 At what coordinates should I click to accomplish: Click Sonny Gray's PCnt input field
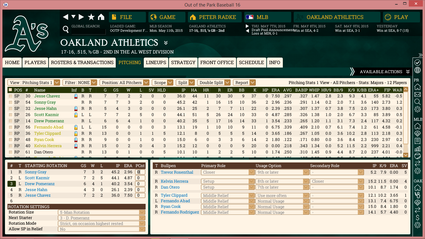tap(140, 172)
